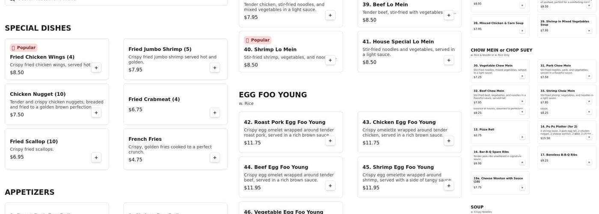Add French Fries to the cart
Screen dimensions: 599x214
click(215, 158)
